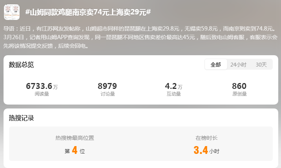Image resolution: width=281 pixels, height=168 pixels.
Task: Click the 860 original posts count
Action: (x=239, y=86)
